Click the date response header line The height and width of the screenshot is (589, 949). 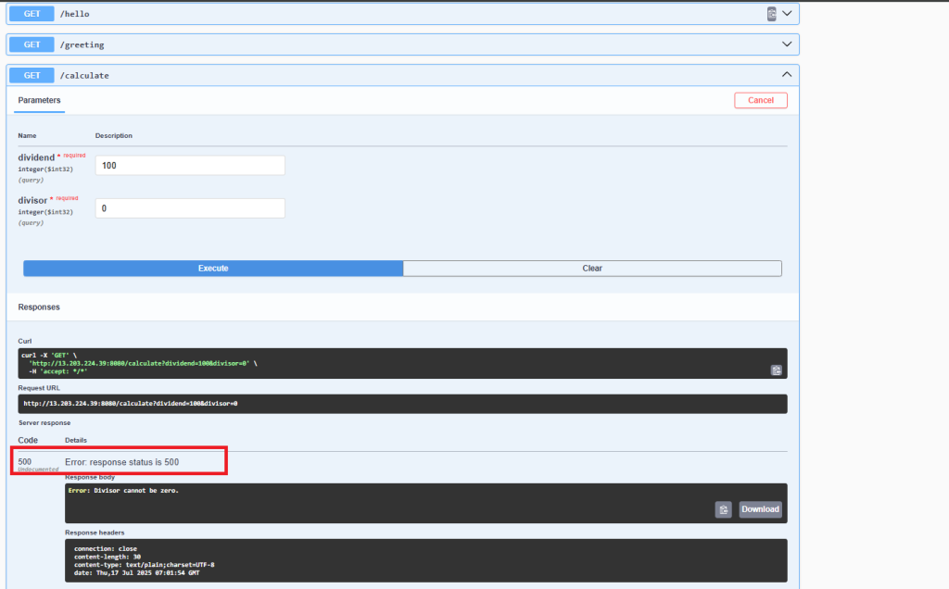[137, 572]
